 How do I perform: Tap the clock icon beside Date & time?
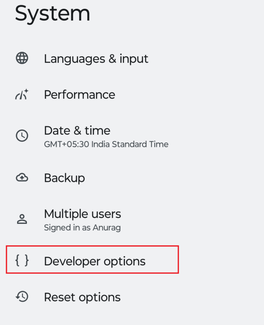tap(22, 135)
